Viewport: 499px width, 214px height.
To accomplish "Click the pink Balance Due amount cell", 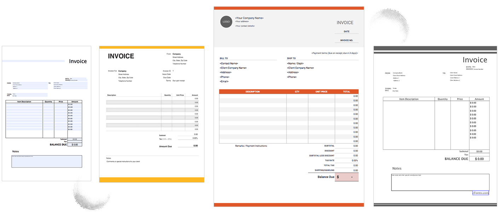I will tap(347, 177).
